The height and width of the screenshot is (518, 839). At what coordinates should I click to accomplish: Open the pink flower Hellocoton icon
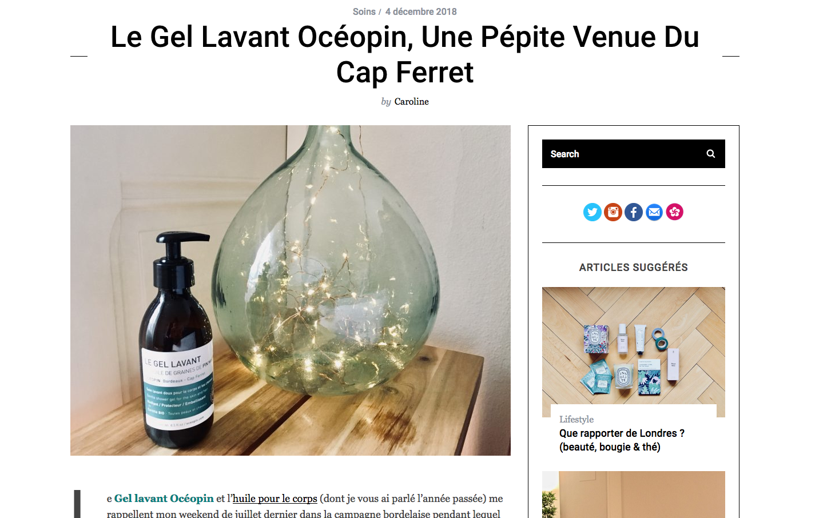pyautogui.click(x=675, y=212)
